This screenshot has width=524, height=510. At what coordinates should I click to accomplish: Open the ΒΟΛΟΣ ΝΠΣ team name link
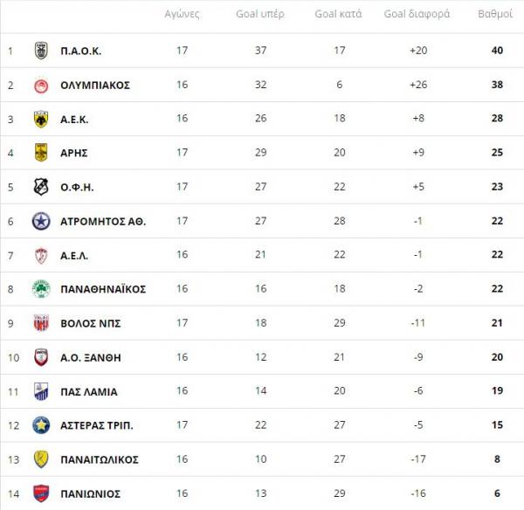tap(91, 323)
